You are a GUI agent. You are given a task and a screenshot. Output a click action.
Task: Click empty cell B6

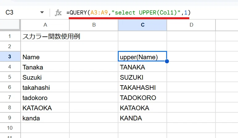pyautogui.click(x=94, y=87)
